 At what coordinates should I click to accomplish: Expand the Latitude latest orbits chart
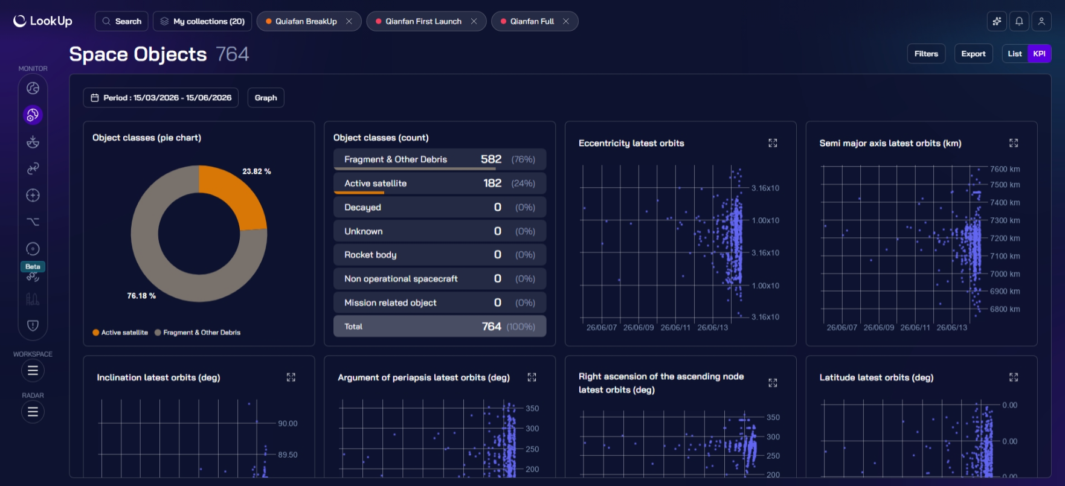(x=1014, y=377)
